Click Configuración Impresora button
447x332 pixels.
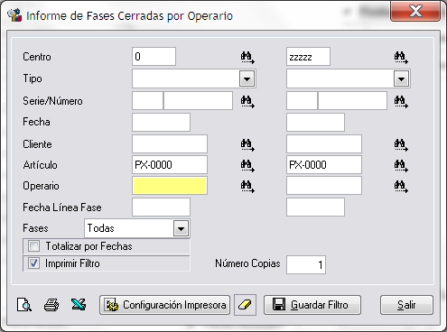coord(165,305)
